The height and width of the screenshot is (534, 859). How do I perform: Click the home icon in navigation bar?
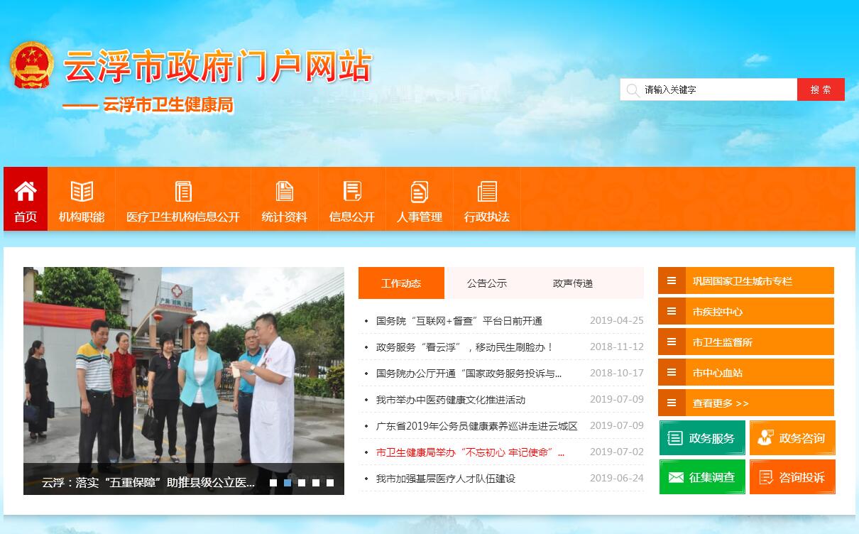click(x=26, y=191)
